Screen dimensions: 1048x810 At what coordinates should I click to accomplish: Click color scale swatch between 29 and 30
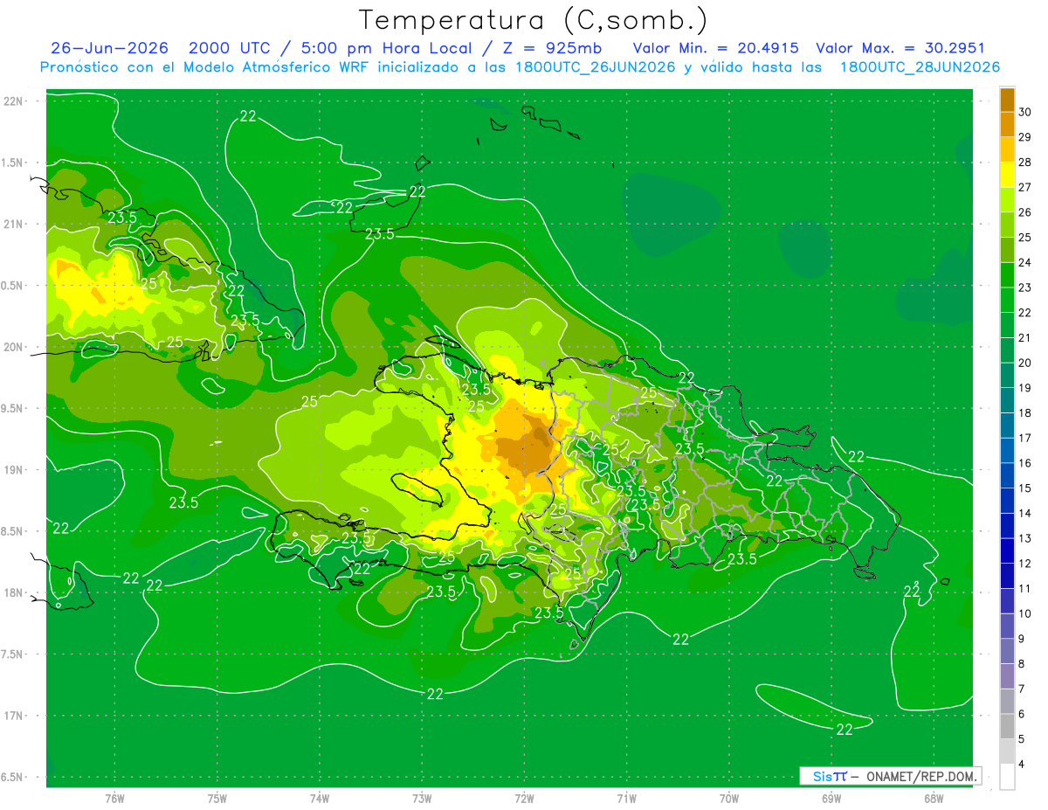[1007, 124]
